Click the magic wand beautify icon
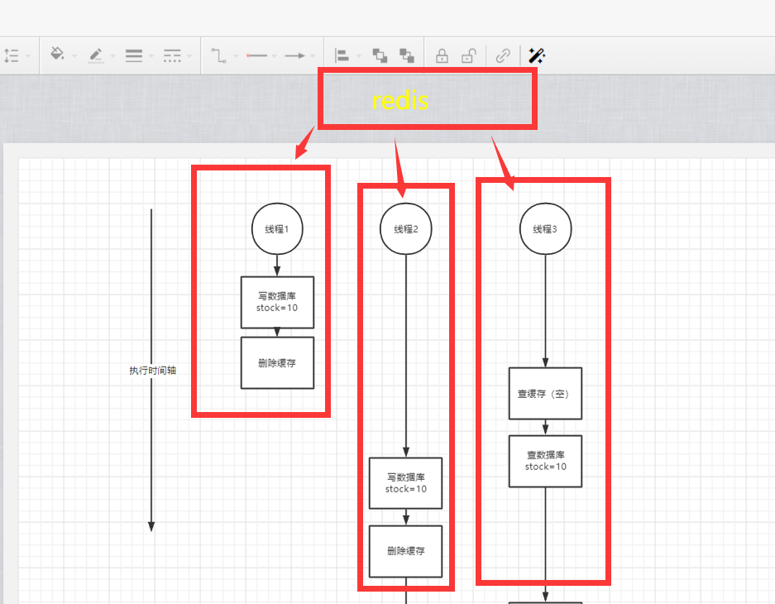775x604 pixels. [x=536, y=55]
